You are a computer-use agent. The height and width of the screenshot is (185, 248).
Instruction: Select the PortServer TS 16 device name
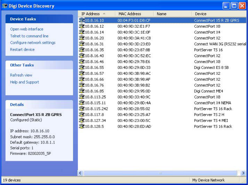click(208, 50)
